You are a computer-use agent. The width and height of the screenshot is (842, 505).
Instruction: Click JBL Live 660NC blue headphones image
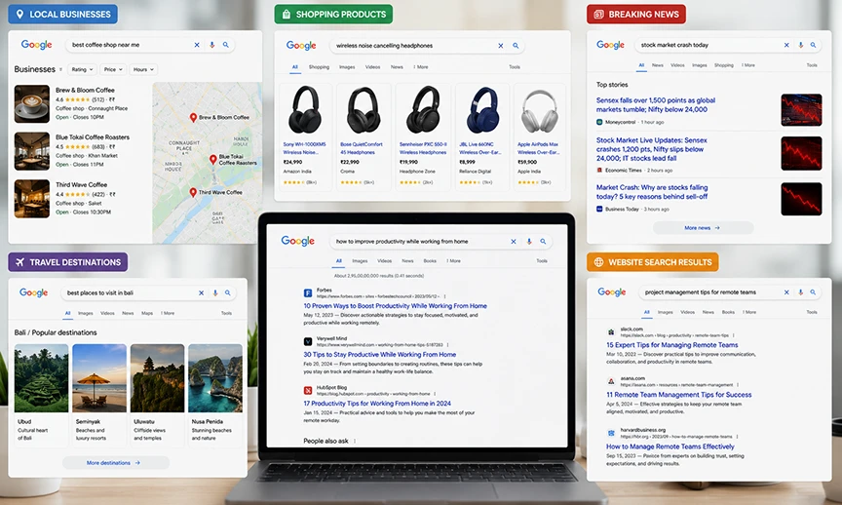[481, 110]
